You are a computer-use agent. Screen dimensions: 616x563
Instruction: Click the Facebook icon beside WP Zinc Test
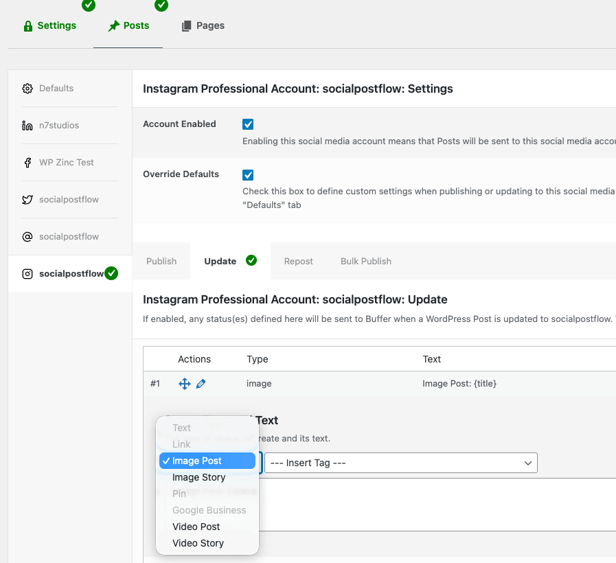click(x=27, y=163)
